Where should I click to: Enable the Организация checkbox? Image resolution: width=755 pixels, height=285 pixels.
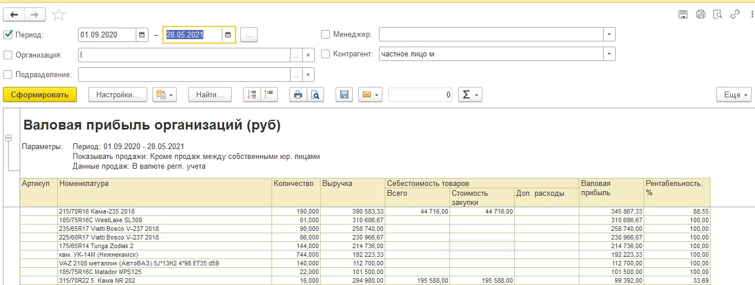point(8,55)
